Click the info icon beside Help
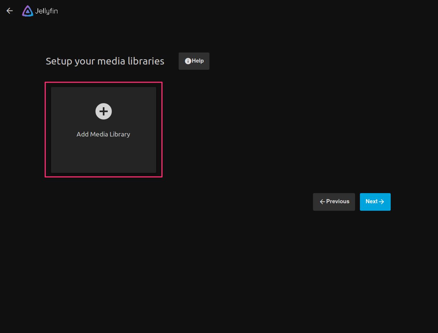This screenshot has height=333, width=438. coord(188,61)
